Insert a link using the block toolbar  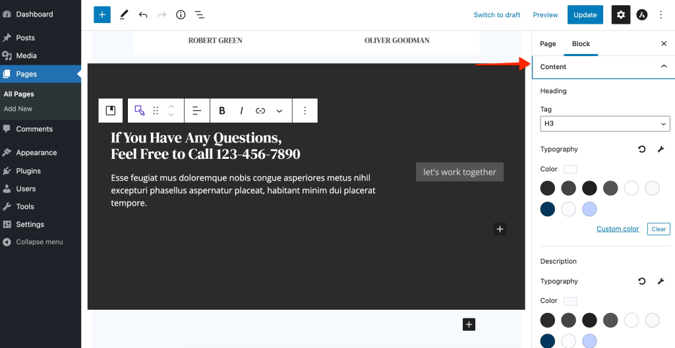[260, 111]
